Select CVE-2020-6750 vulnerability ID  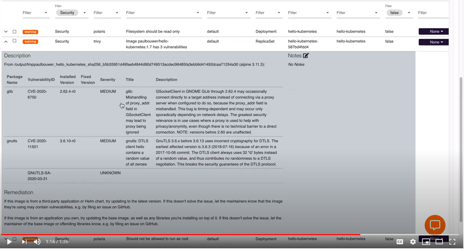(37, 94)
